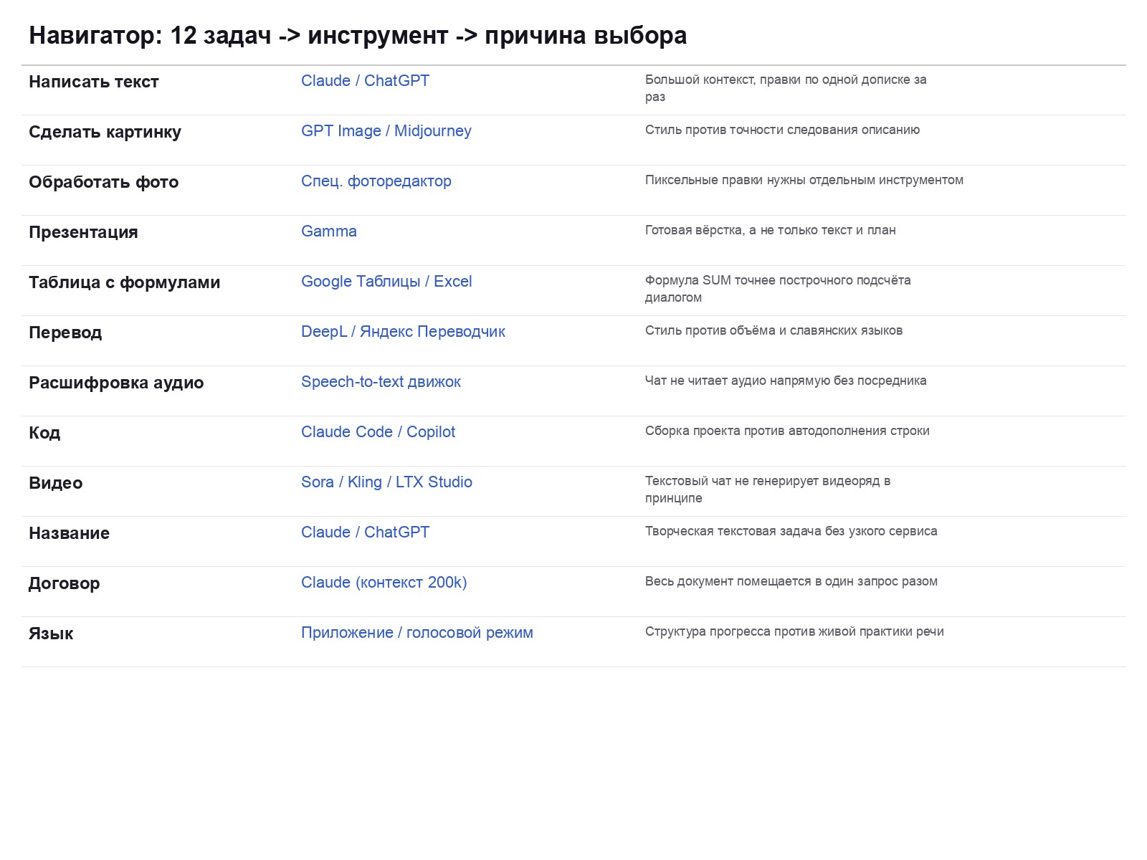
Task: Open 'Claude / ChatGPT' link in 'Название' row
Action: (x=365, y=532)
